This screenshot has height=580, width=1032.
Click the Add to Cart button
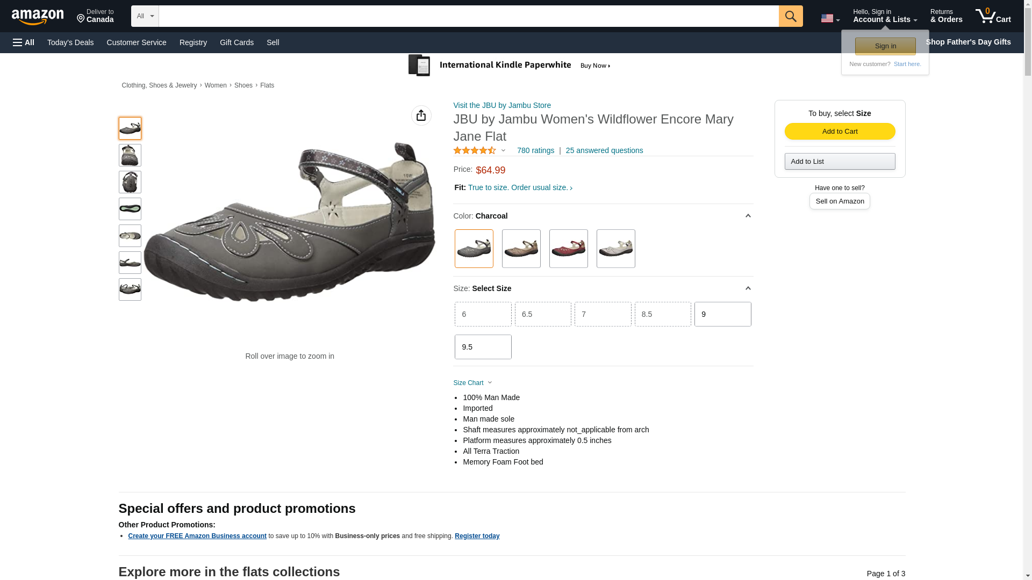point(840,132)
